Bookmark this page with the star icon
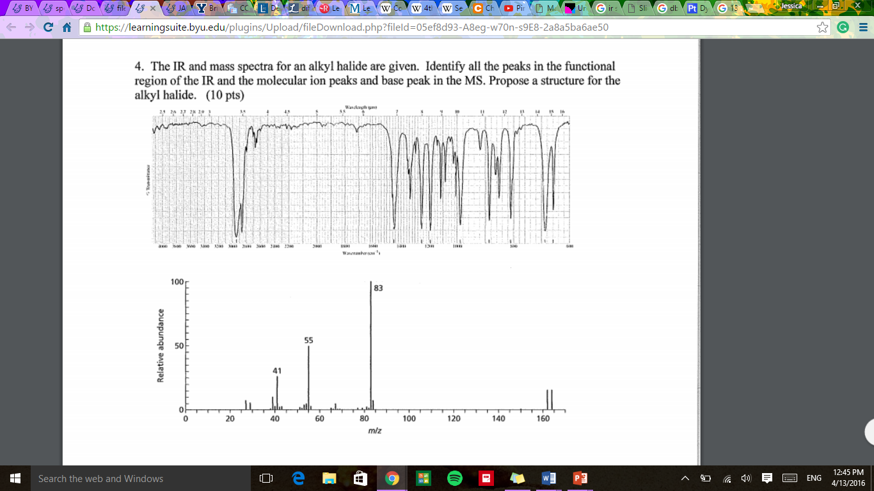 pos(823,27)
